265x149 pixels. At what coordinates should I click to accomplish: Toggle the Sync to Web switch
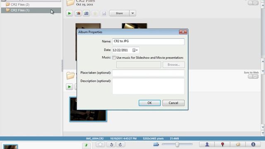pyautogui.click(x=253, y=77)
